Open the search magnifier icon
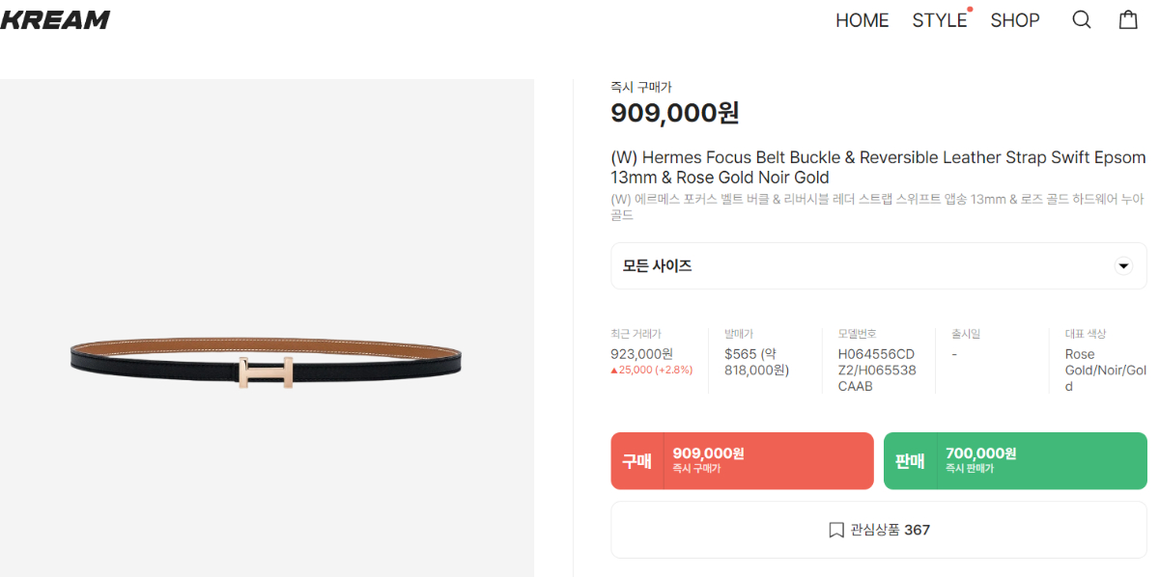This screenshot has width=1159, height=577. tap(1082, 20)
